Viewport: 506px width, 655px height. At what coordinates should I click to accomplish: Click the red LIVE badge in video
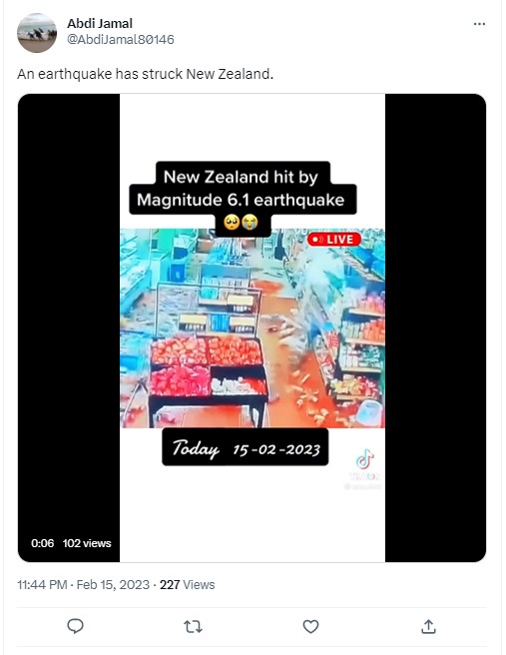pos(334,240)
